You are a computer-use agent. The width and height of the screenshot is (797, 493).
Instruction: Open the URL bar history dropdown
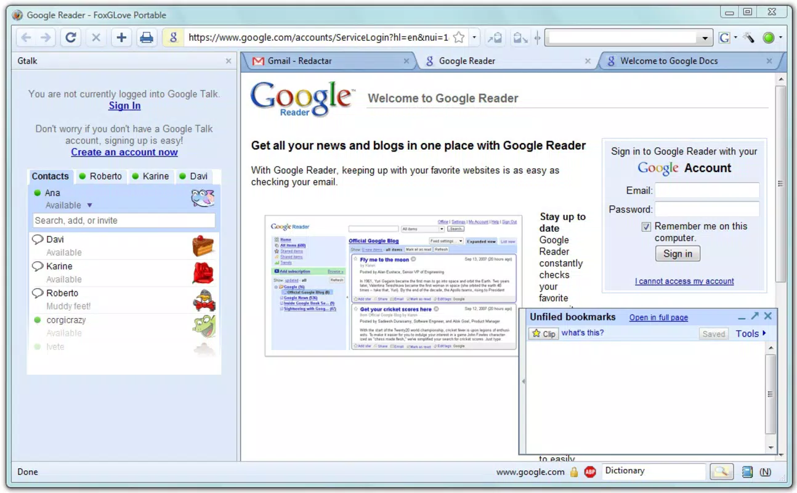coord(474,38)
